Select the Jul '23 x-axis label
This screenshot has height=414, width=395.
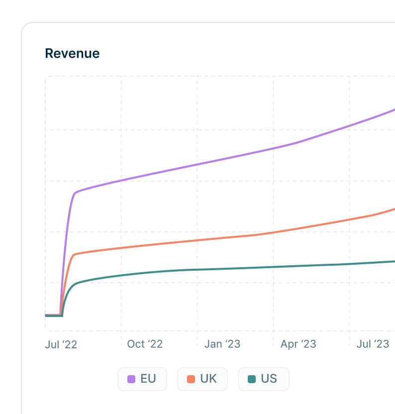click(x=373, y=344)
